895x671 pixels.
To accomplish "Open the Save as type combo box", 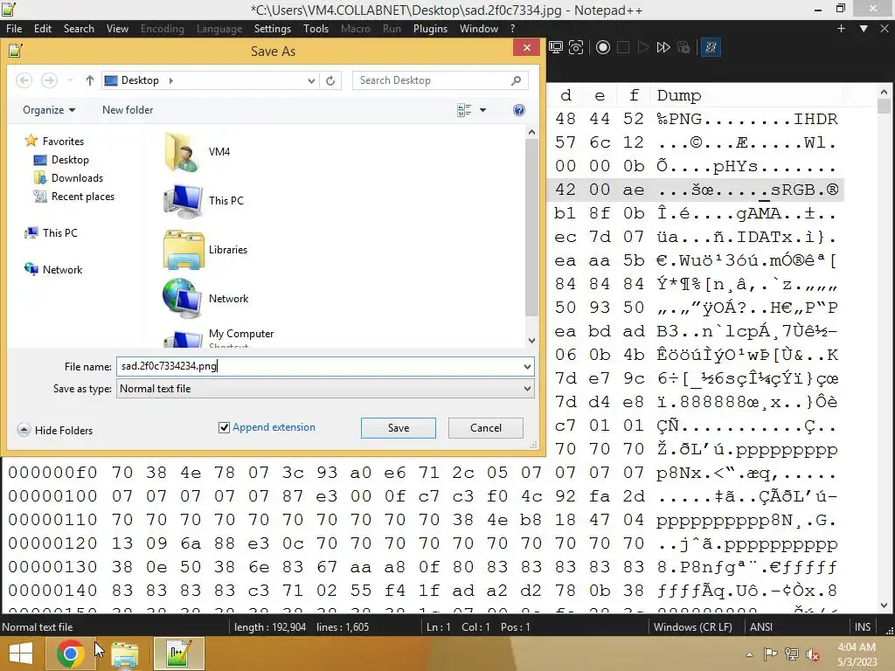I will pos(325,389).
